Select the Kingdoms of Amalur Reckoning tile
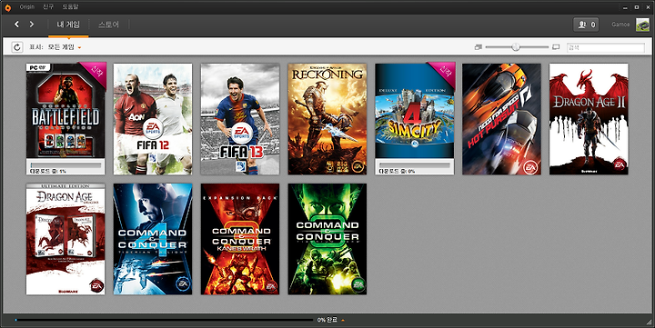Screen dimensions: 655x328 coord(327,119)
